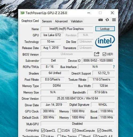This screenshot has height=137, width=133.
Task: Close the GPU-Z window
Action: click(x=112, y=13)
